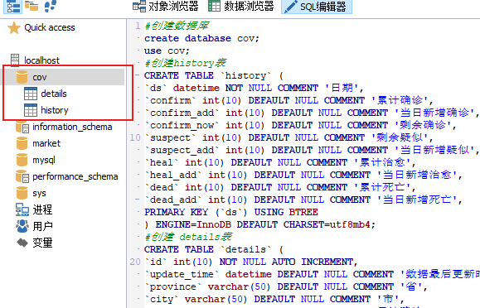Click the `confirm_now` column line
Screen dimensions: 480x308
[x=300, y=125]
